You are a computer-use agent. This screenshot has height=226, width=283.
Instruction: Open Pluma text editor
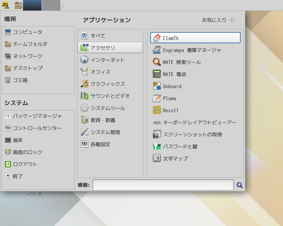click(195, 98)
